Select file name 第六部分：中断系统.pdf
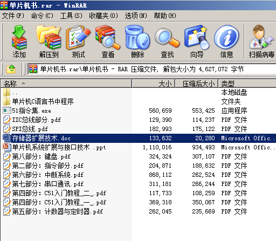The image size is (276, 241). 47,175
